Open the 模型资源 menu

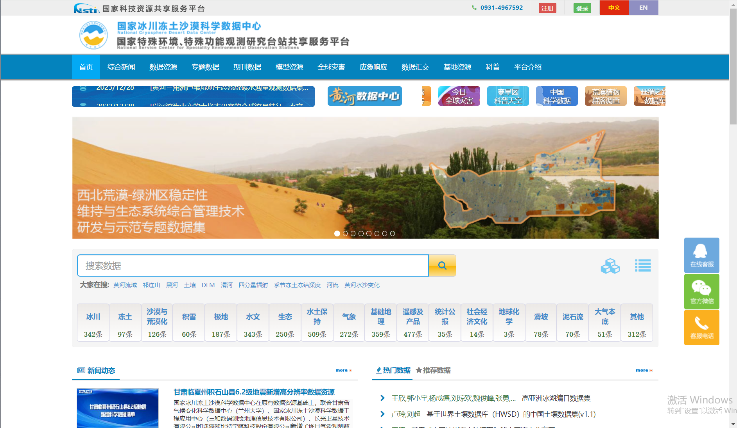tap(289, 67)
